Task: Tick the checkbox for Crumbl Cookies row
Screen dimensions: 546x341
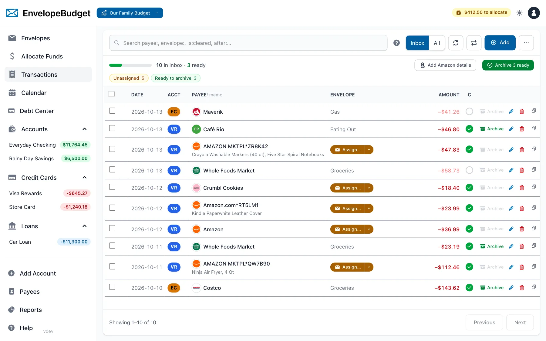Action: (112, 187)
